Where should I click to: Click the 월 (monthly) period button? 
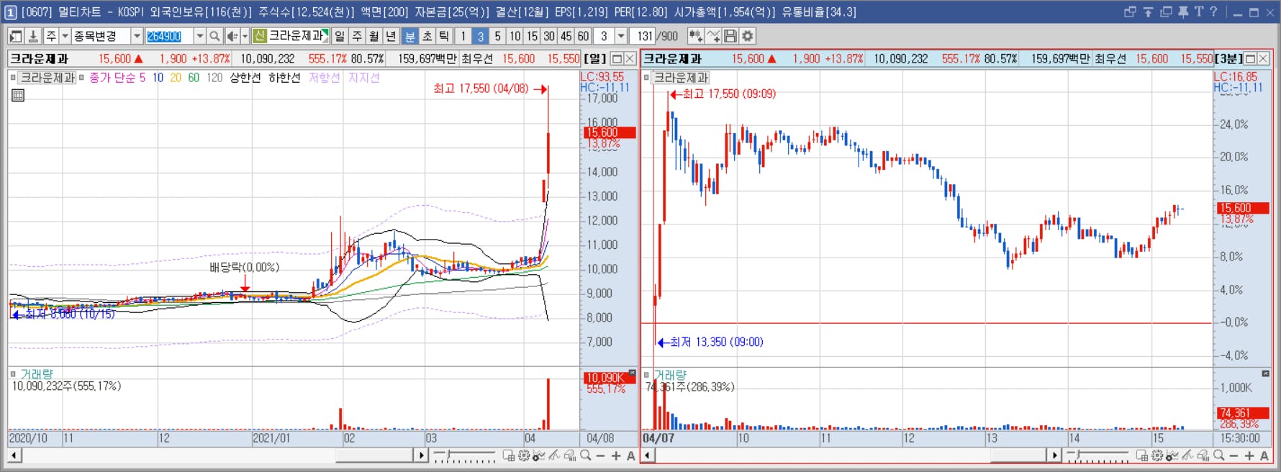(x=374, y=36)
